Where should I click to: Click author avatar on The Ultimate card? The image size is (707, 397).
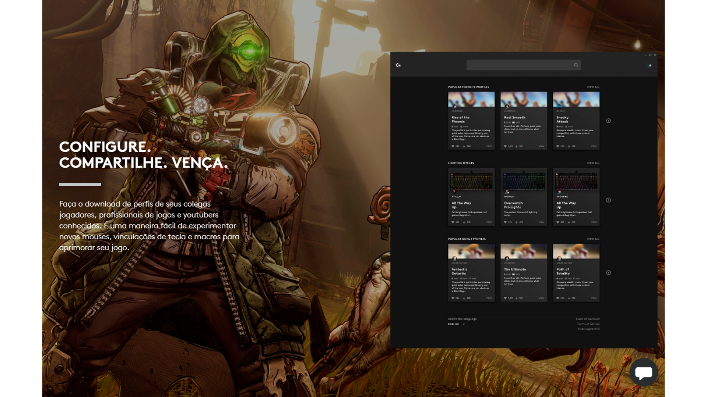click(x=507, y=258)
